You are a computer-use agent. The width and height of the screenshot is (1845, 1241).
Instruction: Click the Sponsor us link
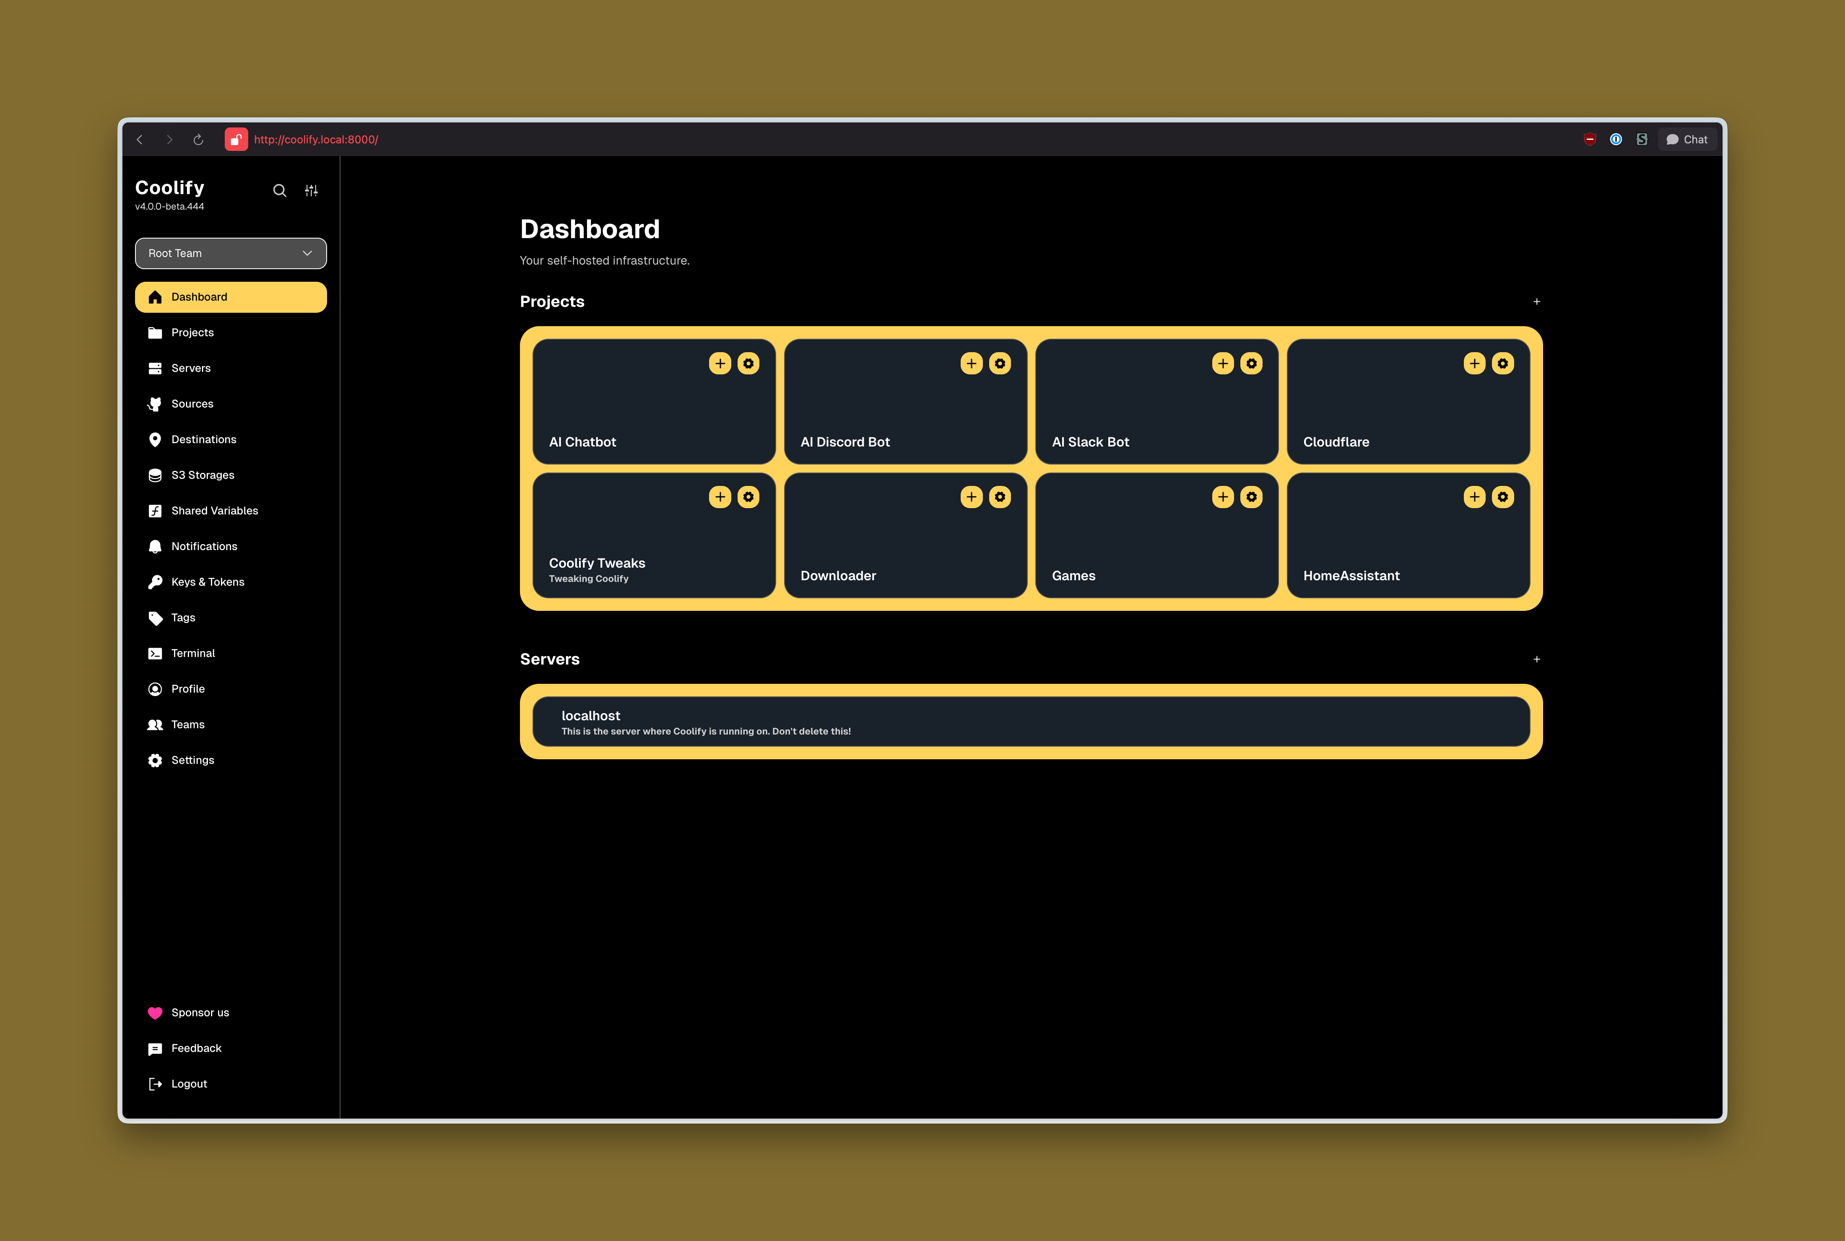click(x=200, y=1012)
